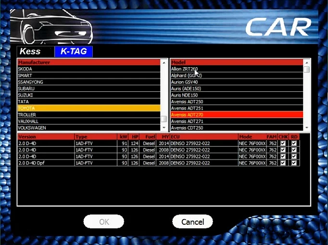Pick Auris (ADE150) model

coord(237,88)
